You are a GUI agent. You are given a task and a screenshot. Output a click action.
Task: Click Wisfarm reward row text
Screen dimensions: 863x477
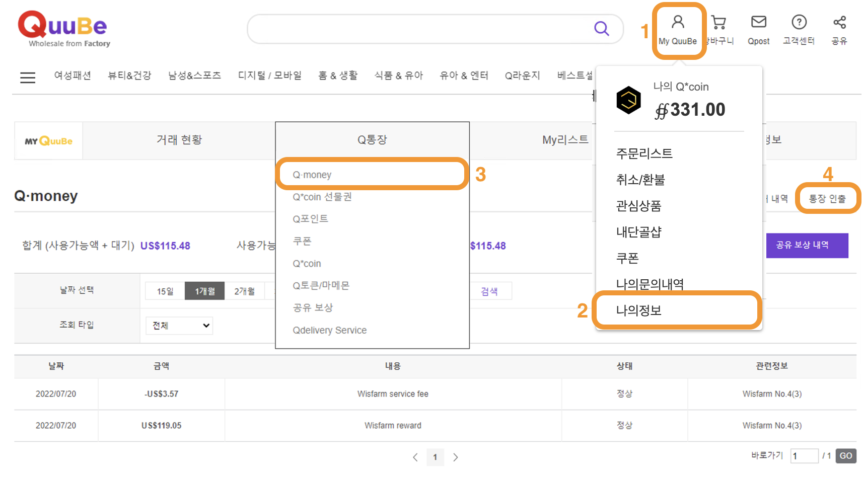coord(393,426)
